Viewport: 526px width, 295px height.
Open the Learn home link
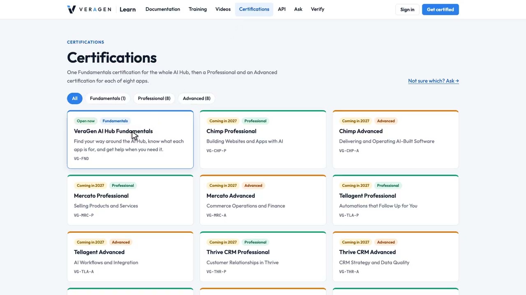127,9
